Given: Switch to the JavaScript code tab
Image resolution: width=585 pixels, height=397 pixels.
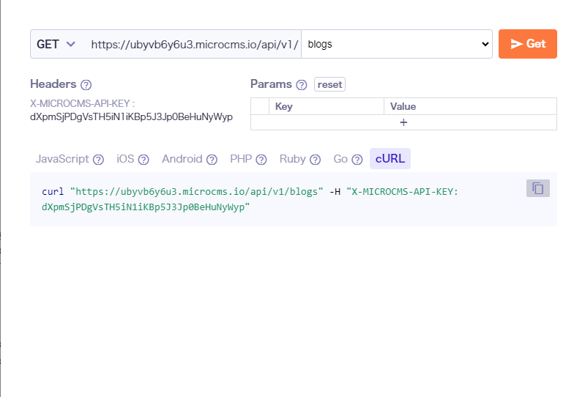Looking at the screenshot, I should 62,159.
